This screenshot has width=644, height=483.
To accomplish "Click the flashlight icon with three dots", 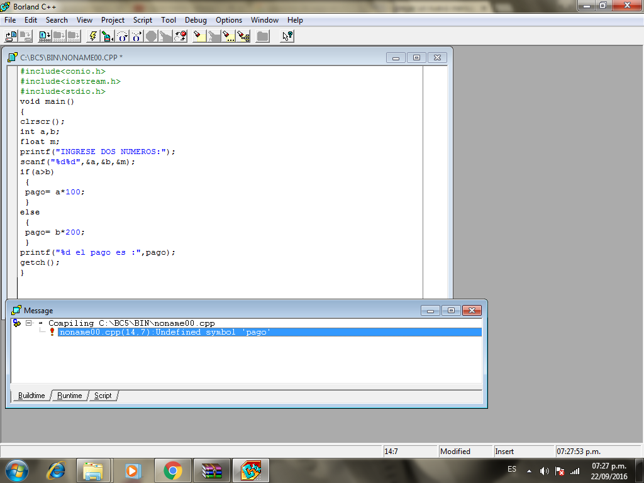I will 228,36.
